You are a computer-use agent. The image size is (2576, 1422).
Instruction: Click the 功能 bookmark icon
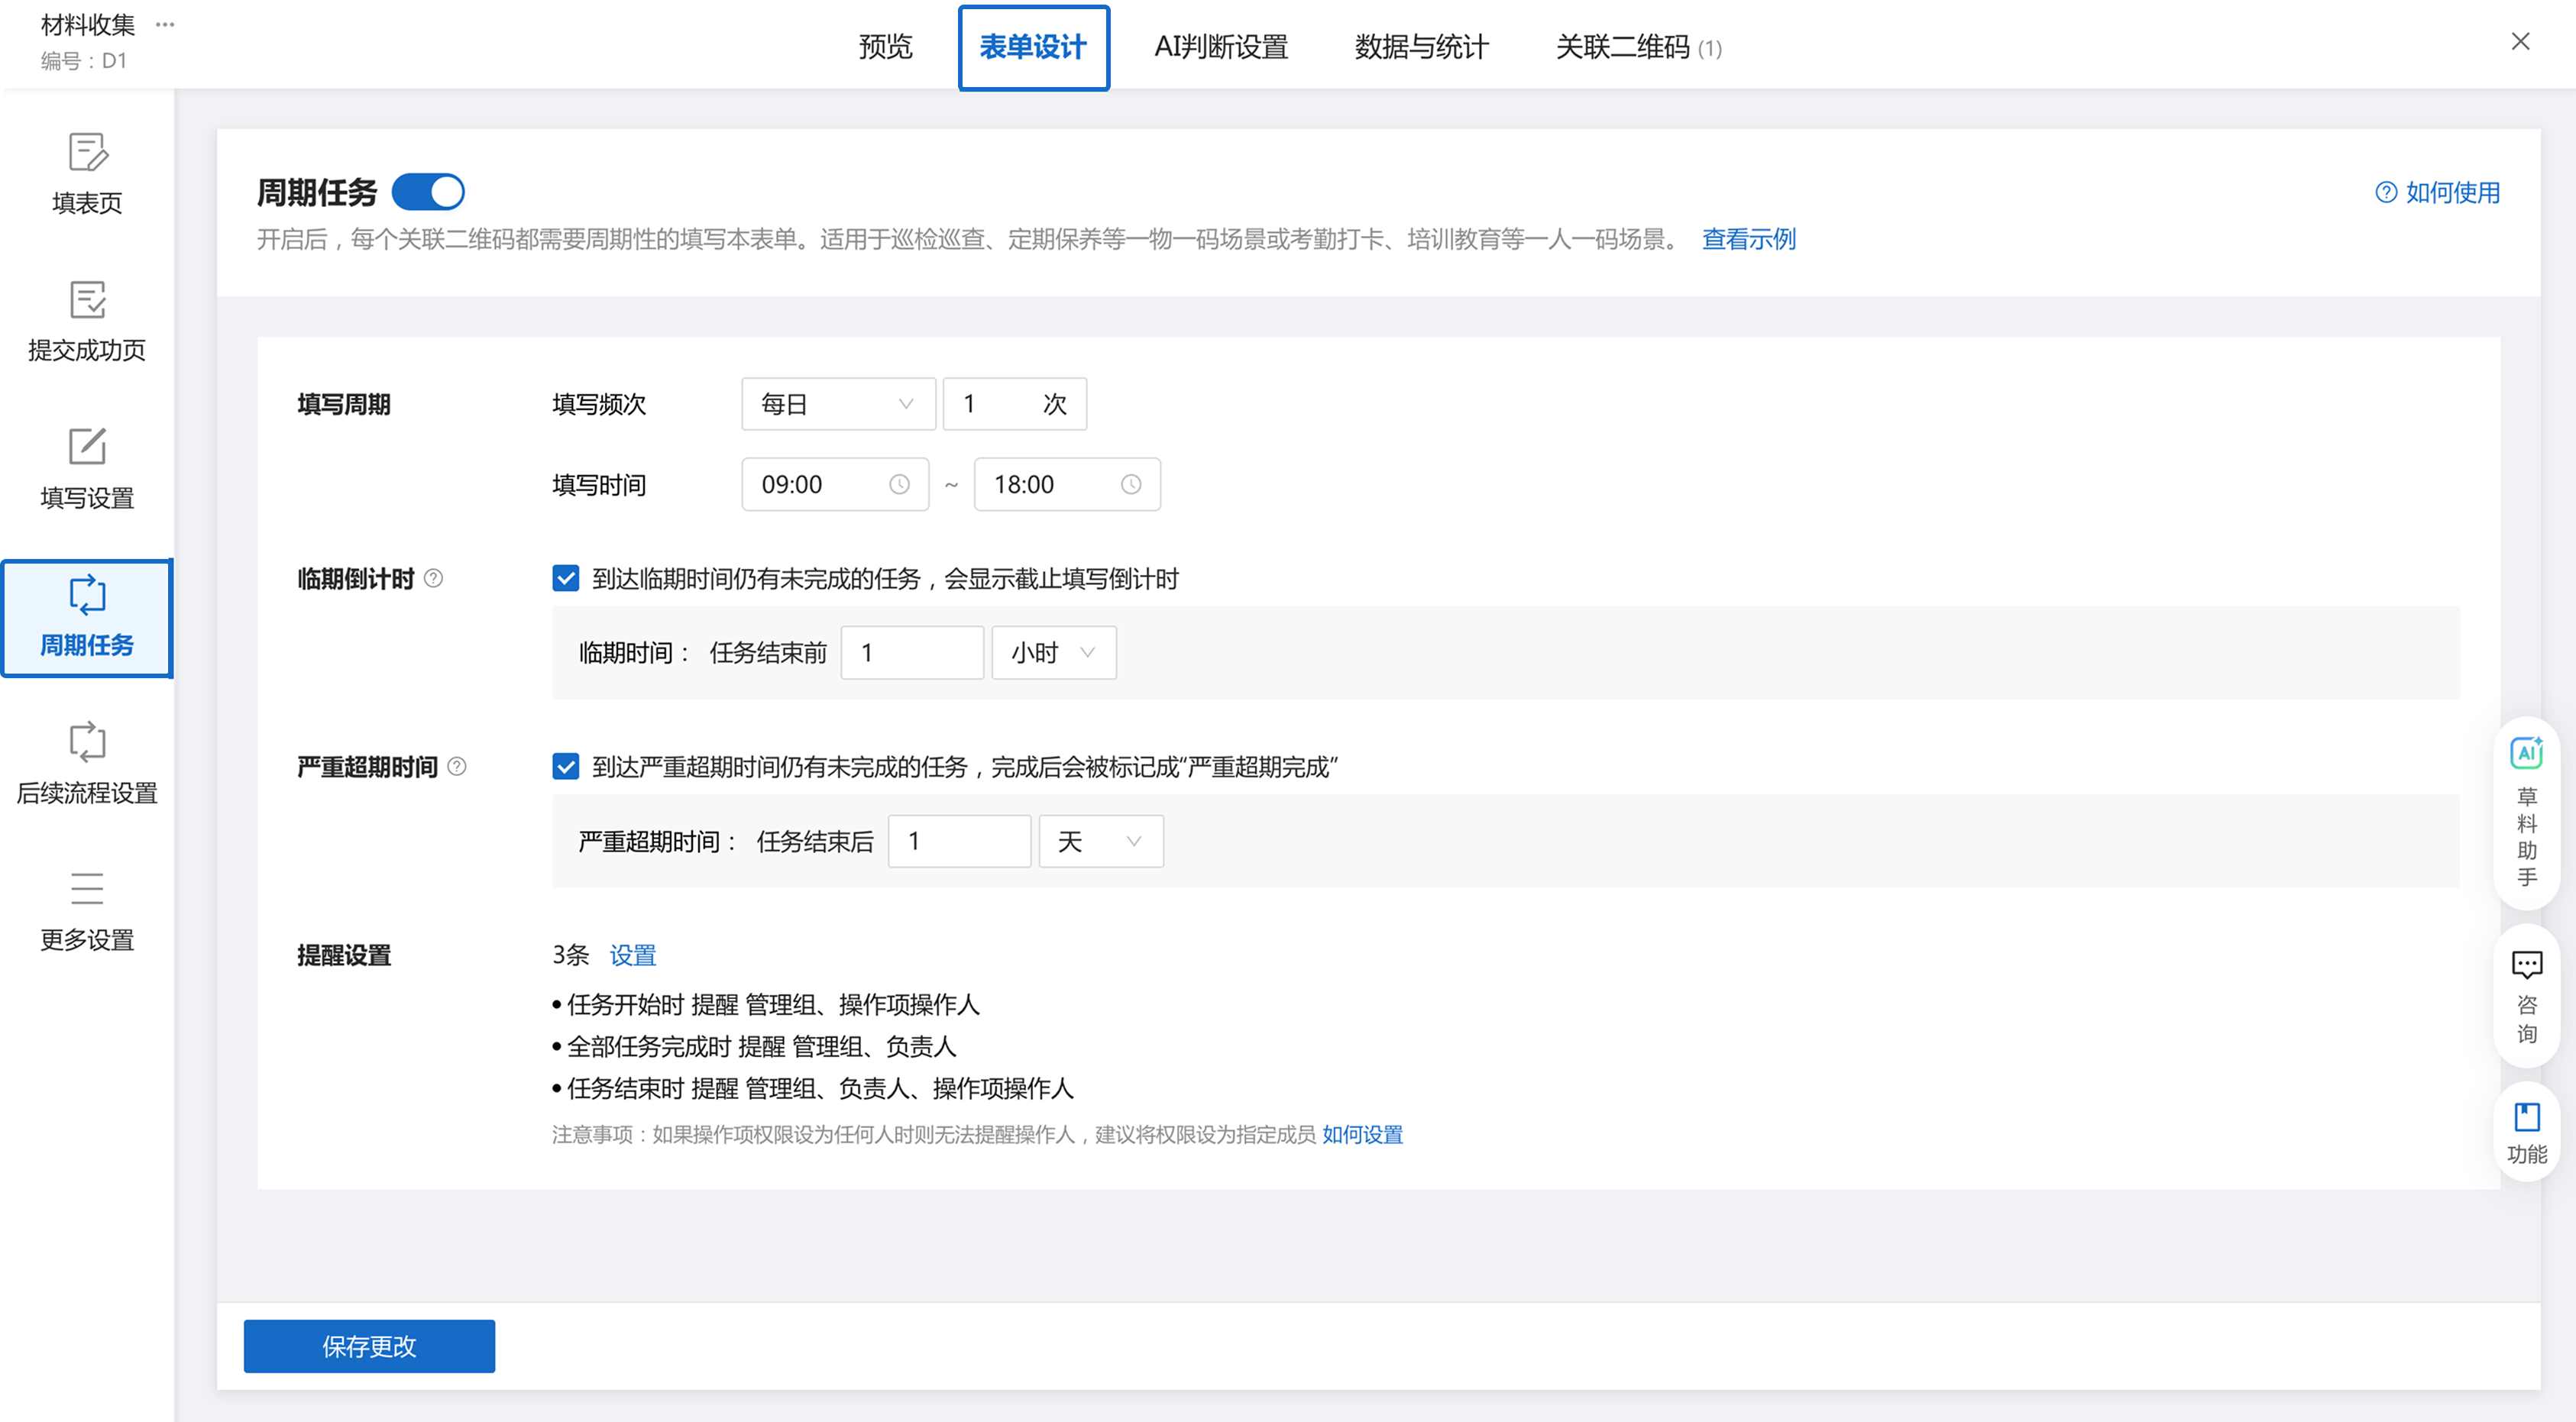[2526, 1117]
